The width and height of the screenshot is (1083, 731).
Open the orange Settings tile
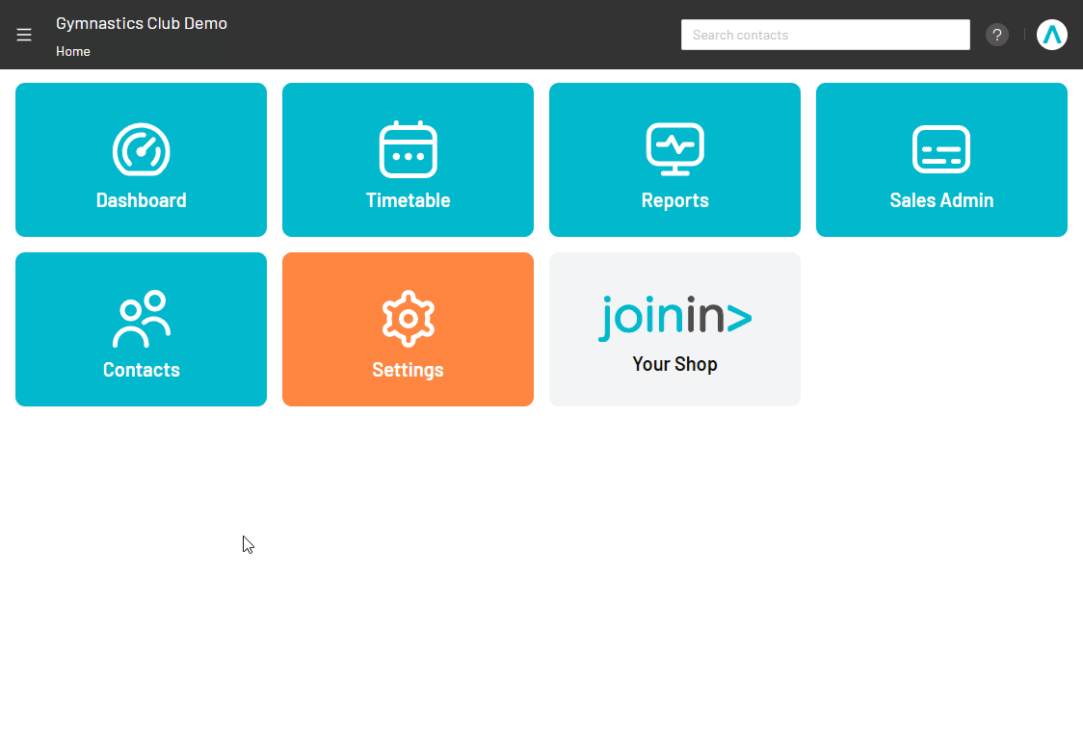click(x=408, y=329)
